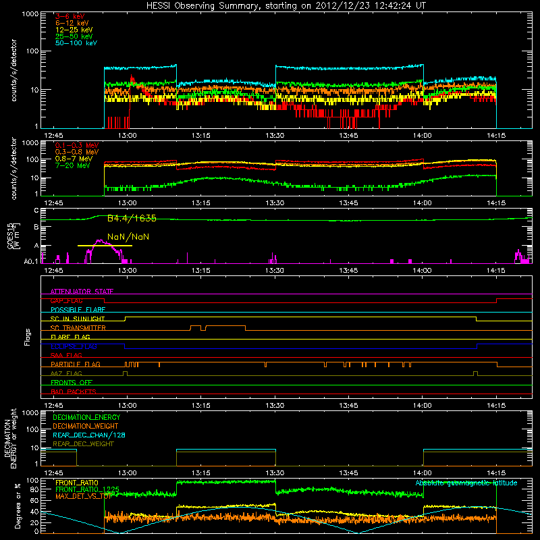Click the Absolute geomagnetic latitude label

coord(466,483)
